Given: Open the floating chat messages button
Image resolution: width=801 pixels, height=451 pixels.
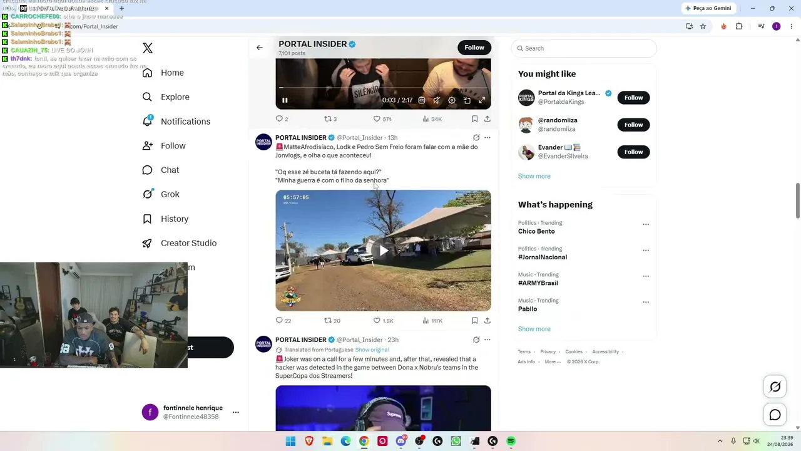Looking at the screenshot, I should 775,415.
